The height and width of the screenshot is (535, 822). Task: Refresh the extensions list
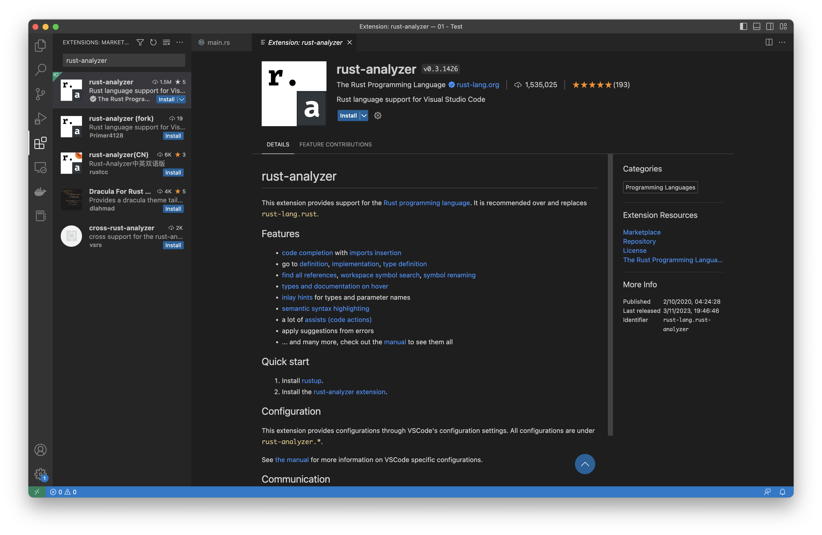tap(153, 42)
